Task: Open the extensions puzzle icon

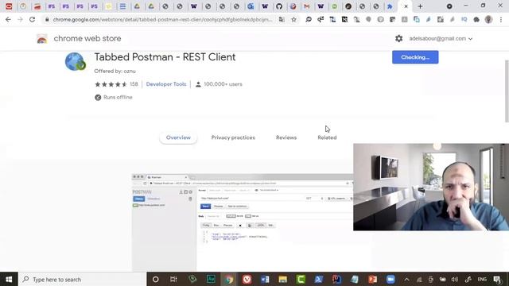Action: click(476, 19)
